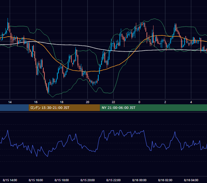The image size is (207, 183).
Task: Click the 8/16 04:00 date label
Action: [x=191, y=180]
